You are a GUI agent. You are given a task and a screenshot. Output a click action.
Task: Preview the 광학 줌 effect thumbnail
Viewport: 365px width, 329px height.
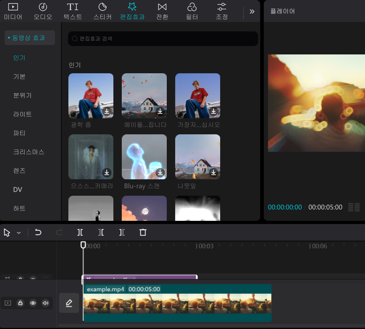[91, 96]
